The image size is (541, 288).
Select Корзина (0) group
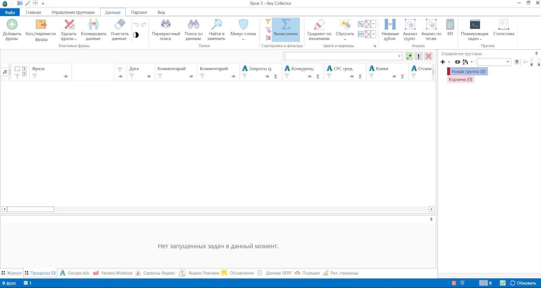point(460,79)
